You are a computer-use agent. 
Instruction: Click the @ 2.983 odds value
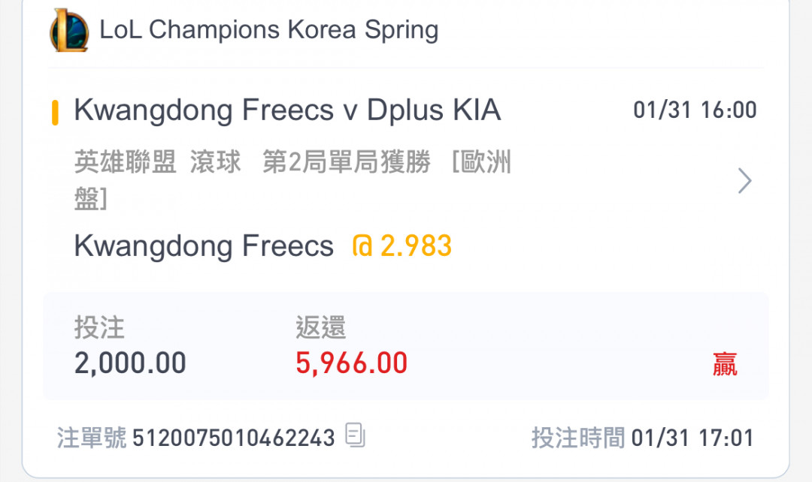(x=402, y=246)
